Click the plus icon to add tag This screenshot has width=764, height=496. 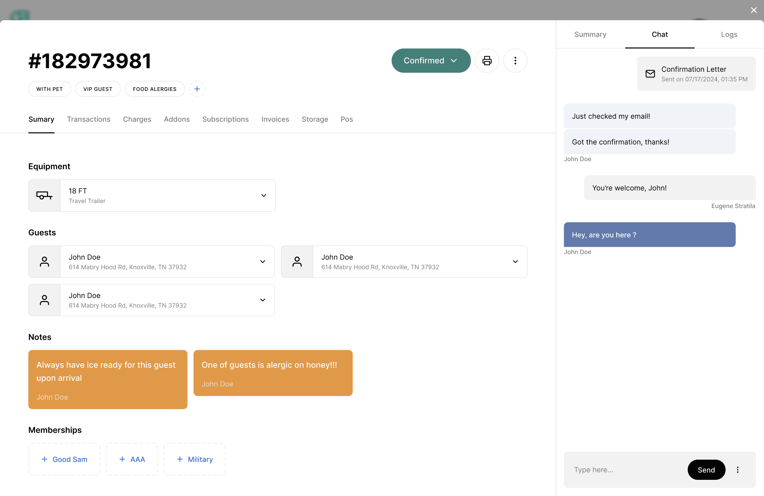tap(197, 89)
